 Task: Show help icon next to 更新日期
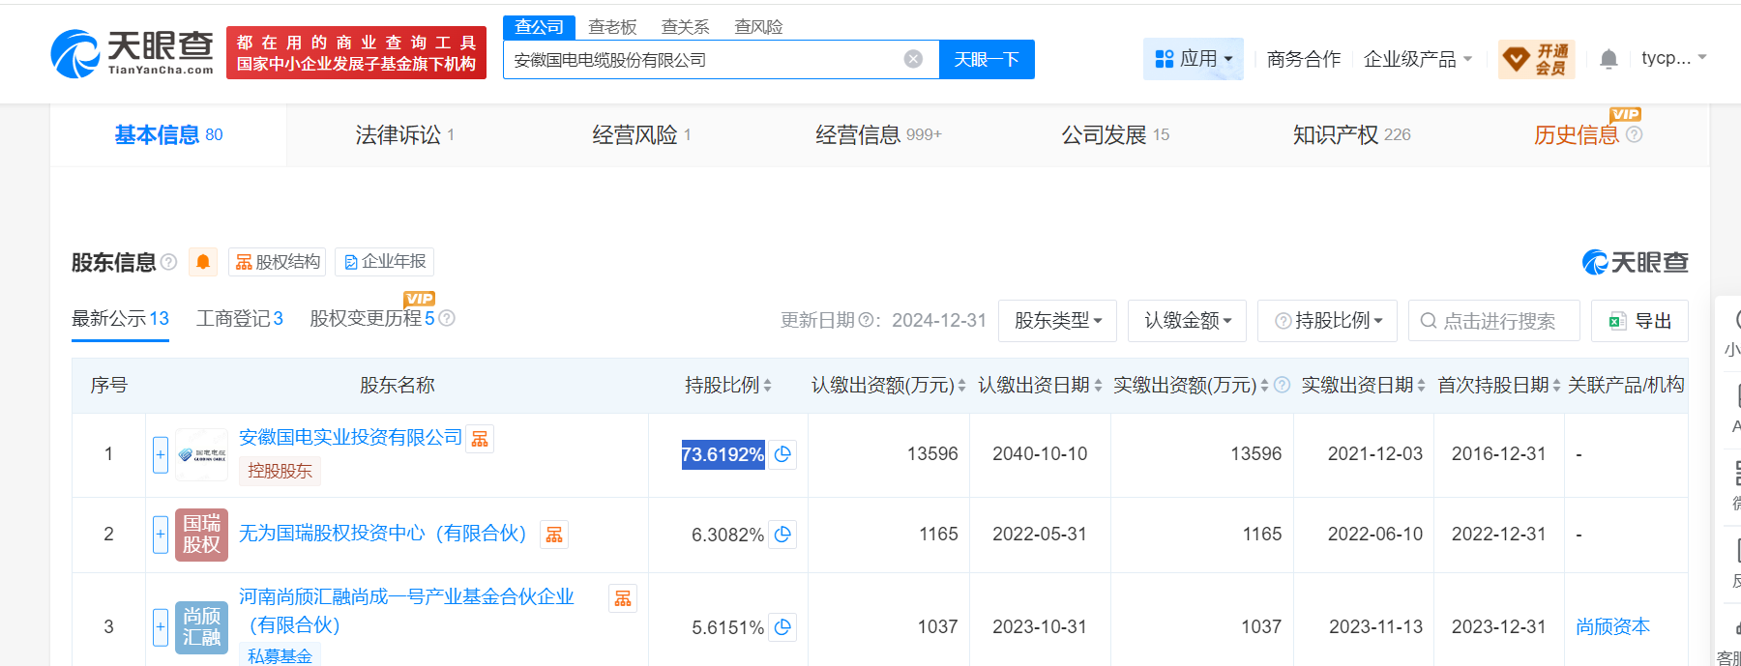(867, 320)
